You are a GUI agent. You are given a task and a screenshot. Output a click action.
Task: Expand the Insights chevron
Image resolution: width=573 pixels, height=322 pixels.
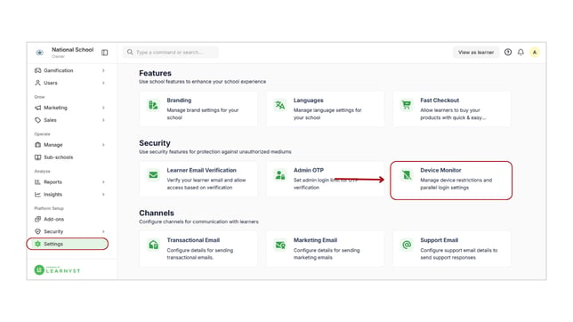tap(103, 195)
